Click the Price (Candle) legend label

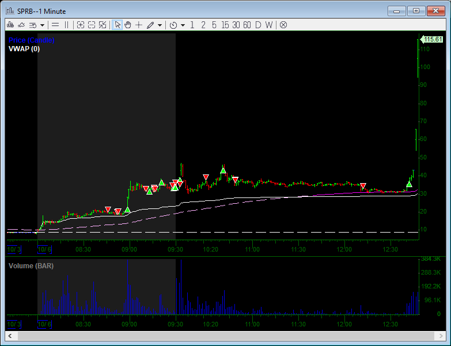click(31, 40)
